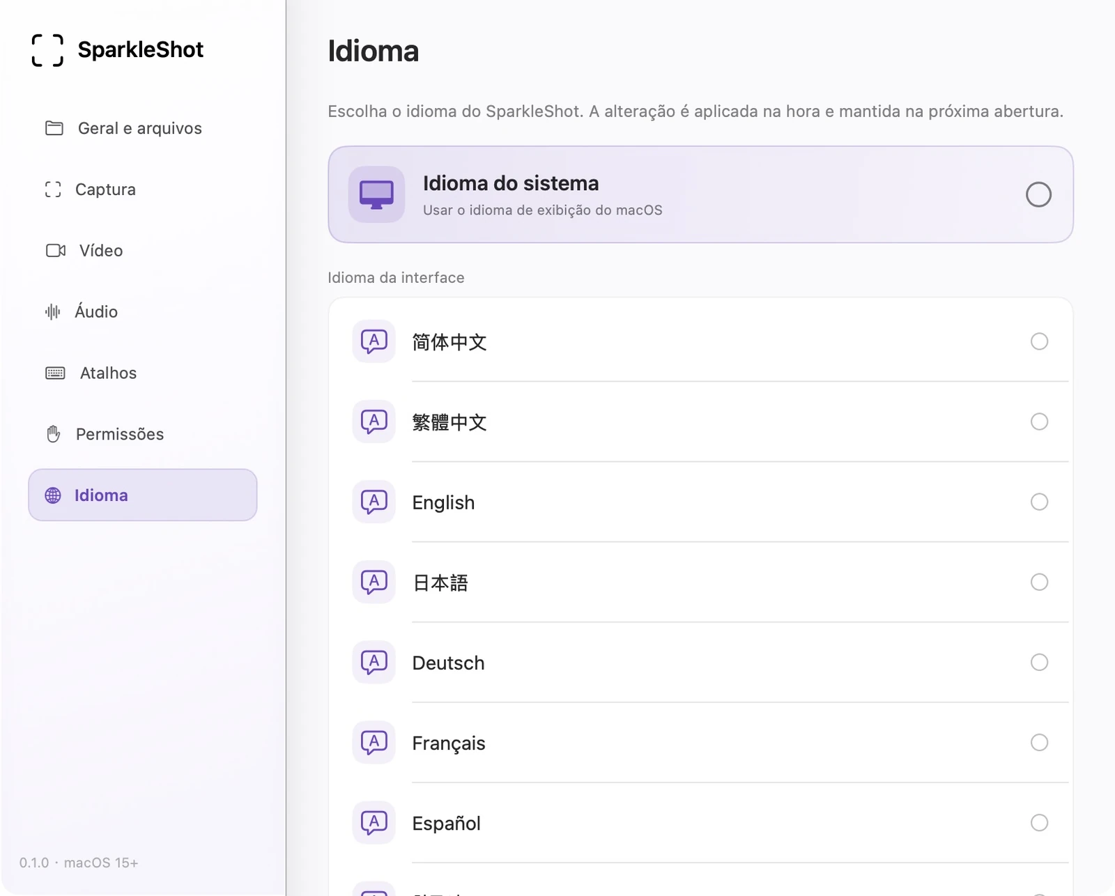Click the 'Usar o idioma de exibição do macOS' text
This screenshot has height=896, width=1115.
543,210
